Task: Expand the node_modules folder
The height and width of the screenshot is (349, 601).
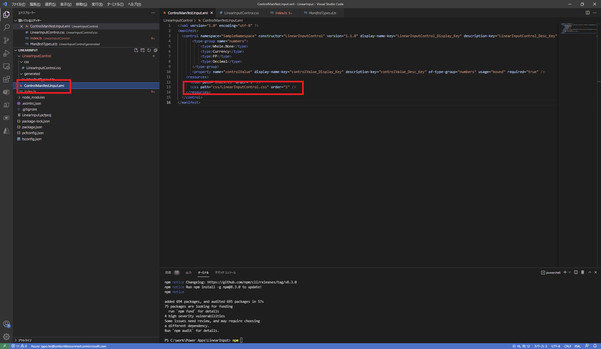Action: [34, 97]
